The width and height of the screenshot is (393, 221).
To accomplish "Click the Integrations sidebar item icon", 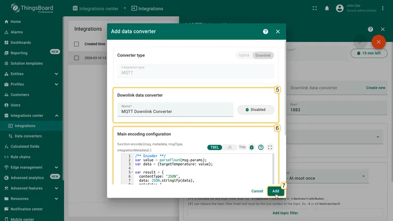I will tap(10, 126).
